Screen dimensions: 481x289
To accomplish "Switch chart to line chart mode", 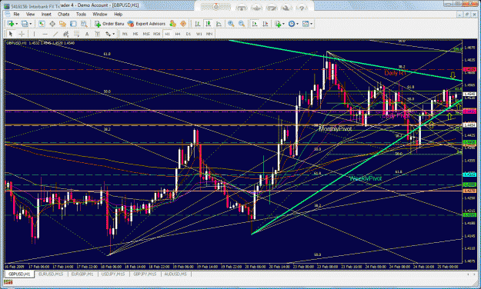I will coord(219,24).
